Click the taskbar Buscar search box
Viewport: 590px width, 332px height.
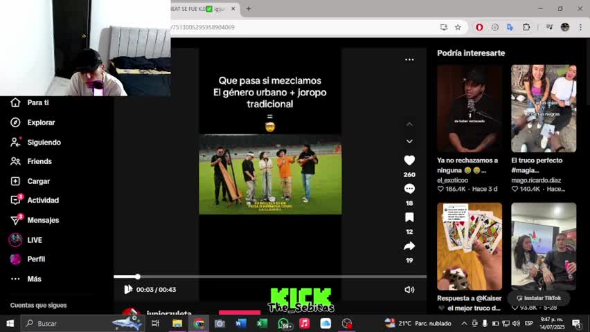(83, 323)
